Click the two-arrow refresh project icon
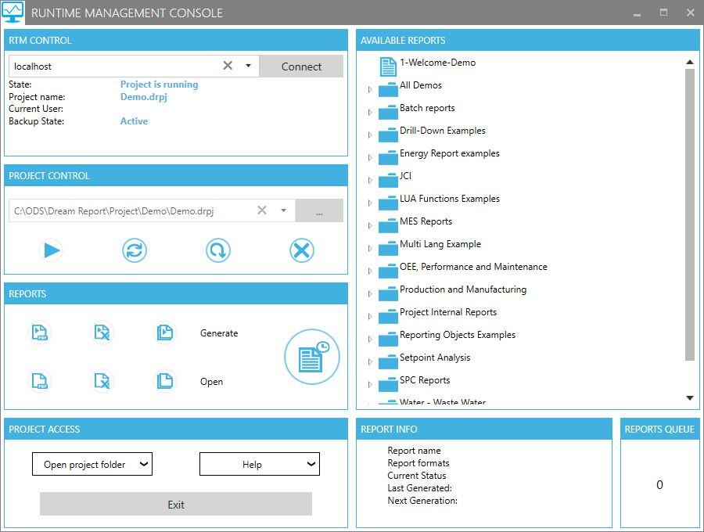The width and height of the screenshot is (704, 532). click(x=135, y=250)
